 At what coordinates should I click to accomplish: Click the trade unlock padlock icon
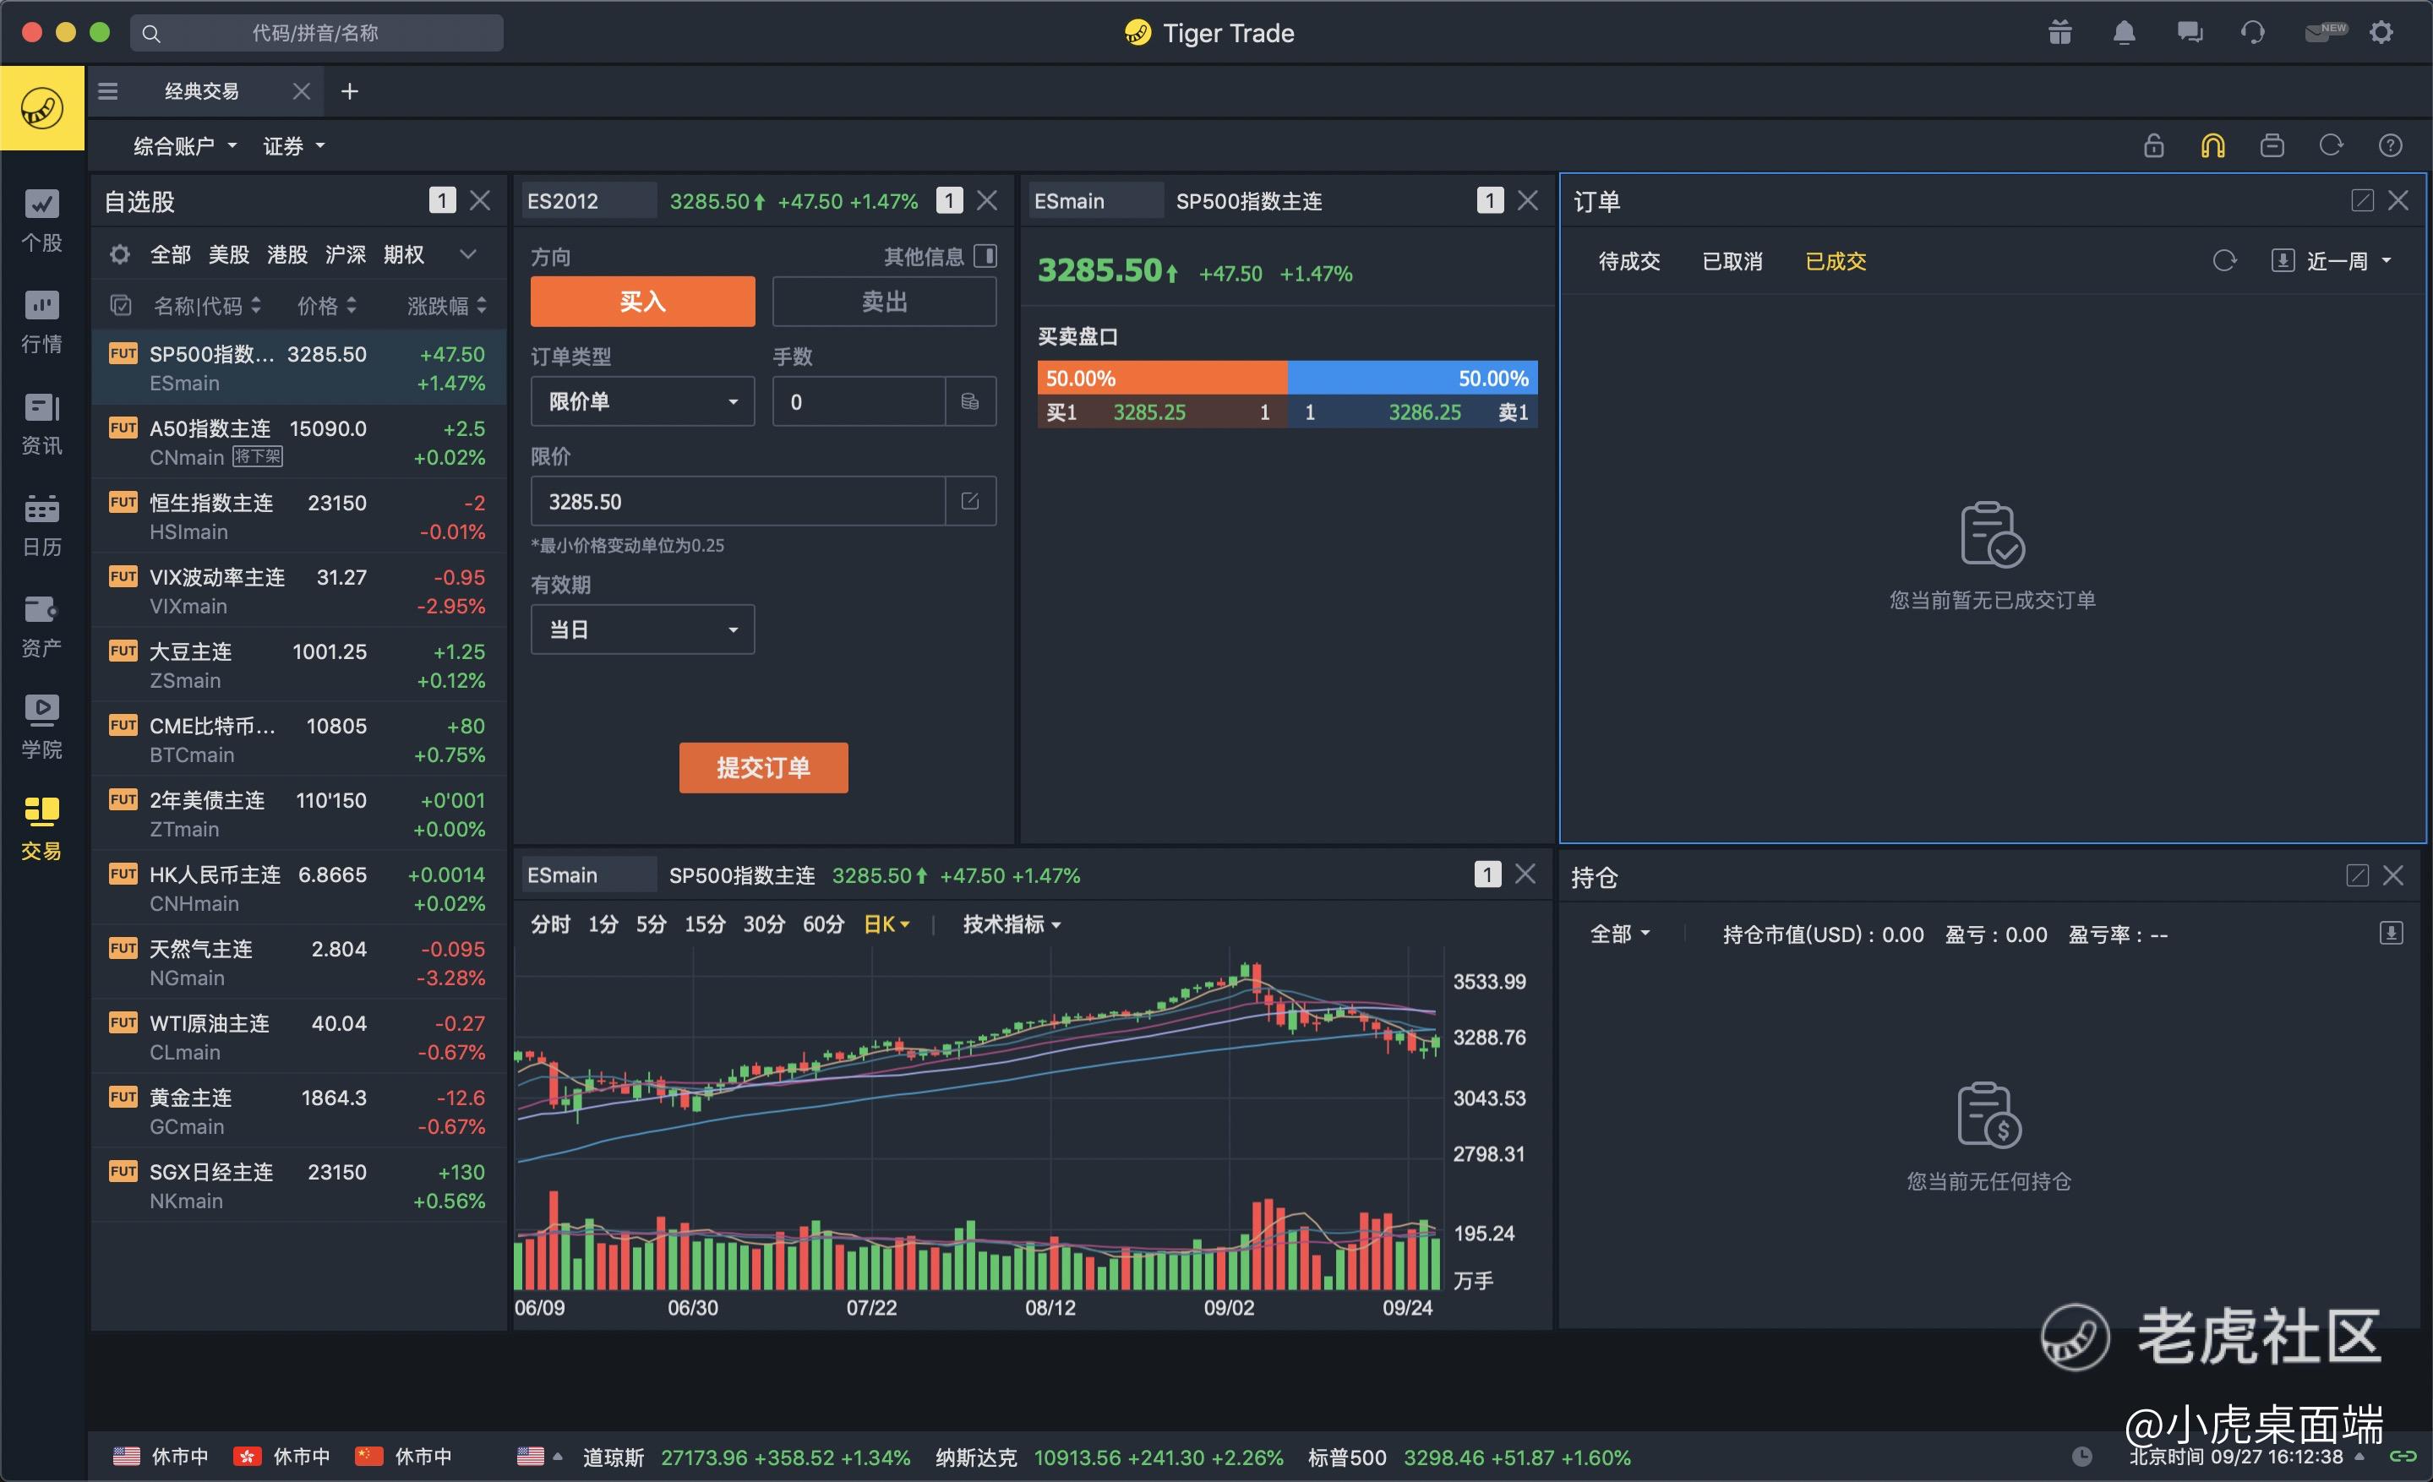pos(2153,146)
